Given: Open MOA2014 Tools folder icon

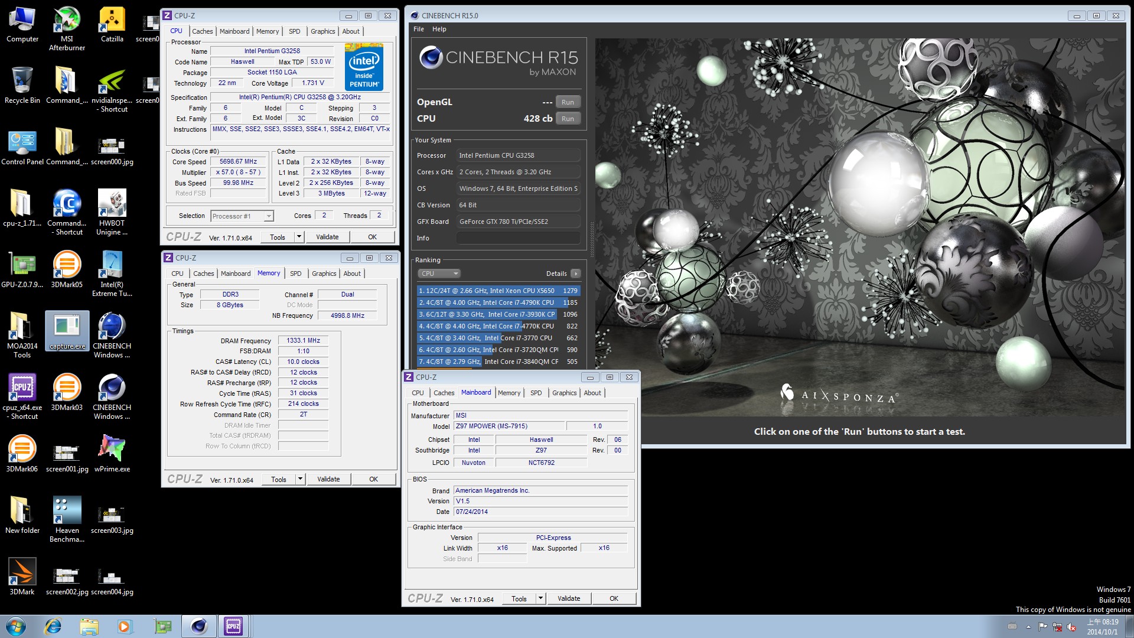Looking at the screenshot, I should pyautogui.click(x=22, y=335).
